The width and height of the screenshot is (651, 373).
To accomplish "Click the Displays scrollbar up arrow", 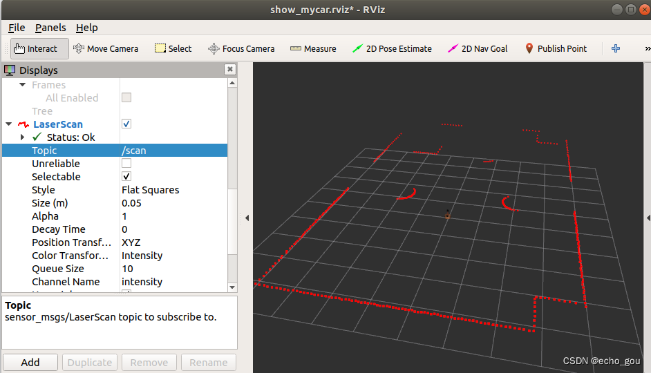I will tap(232, 83).
